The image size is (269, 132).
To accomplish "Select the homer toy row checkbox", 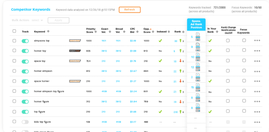I will 14,51.
